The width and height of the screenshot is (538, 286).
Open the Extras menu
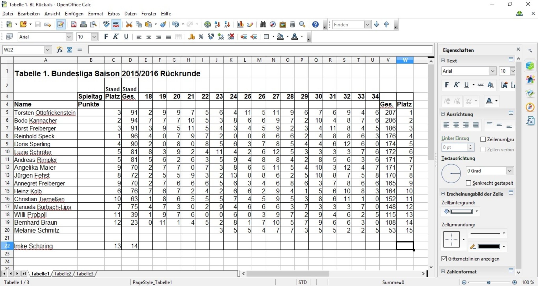114,14
